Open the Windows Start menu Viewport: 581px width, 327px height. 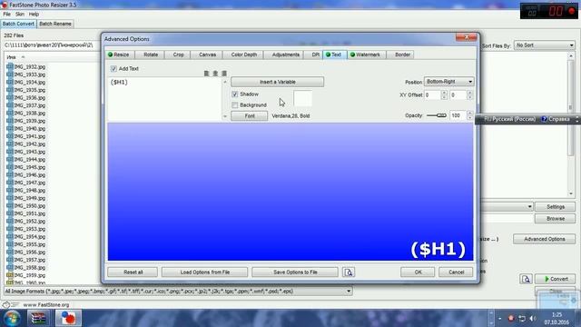12,318
